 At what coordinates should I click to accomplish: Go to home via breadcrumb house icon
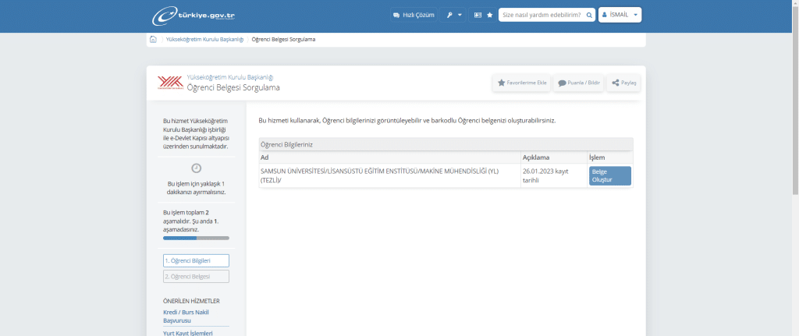click(154, 39)
